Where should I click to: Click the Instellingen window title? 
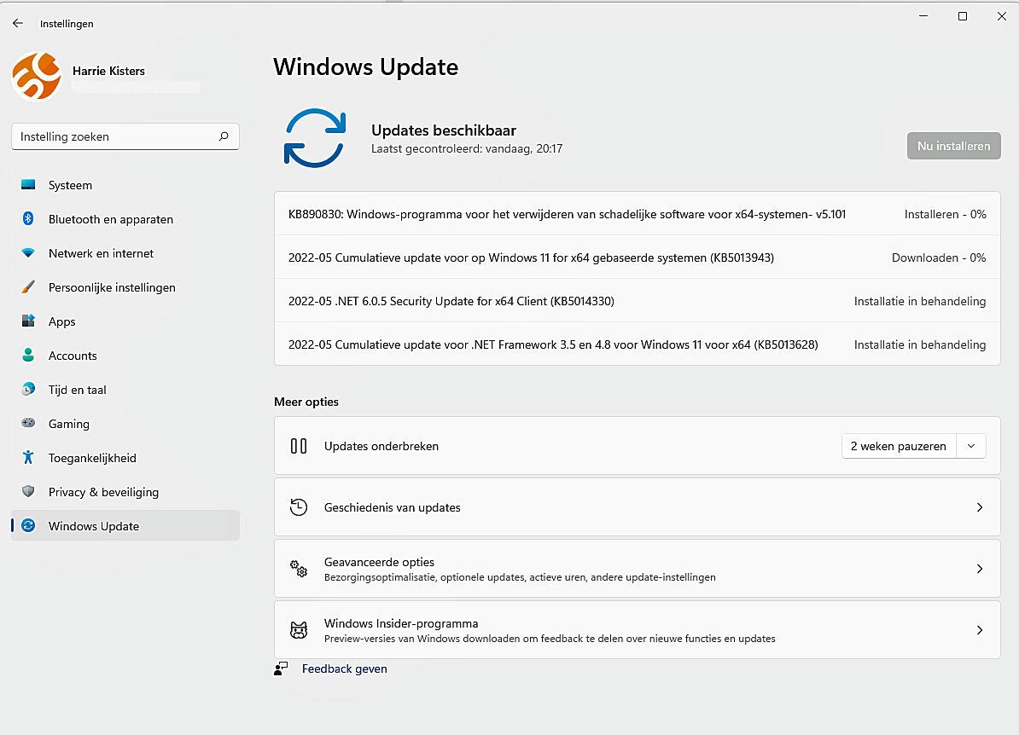point(67,24)
